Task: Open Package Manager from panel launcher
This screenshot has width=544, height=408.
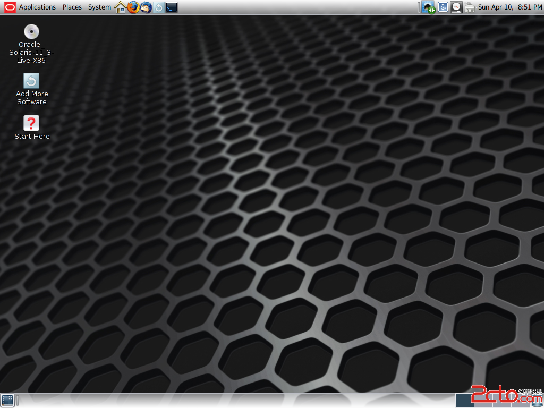Action: tap(159, 7)
